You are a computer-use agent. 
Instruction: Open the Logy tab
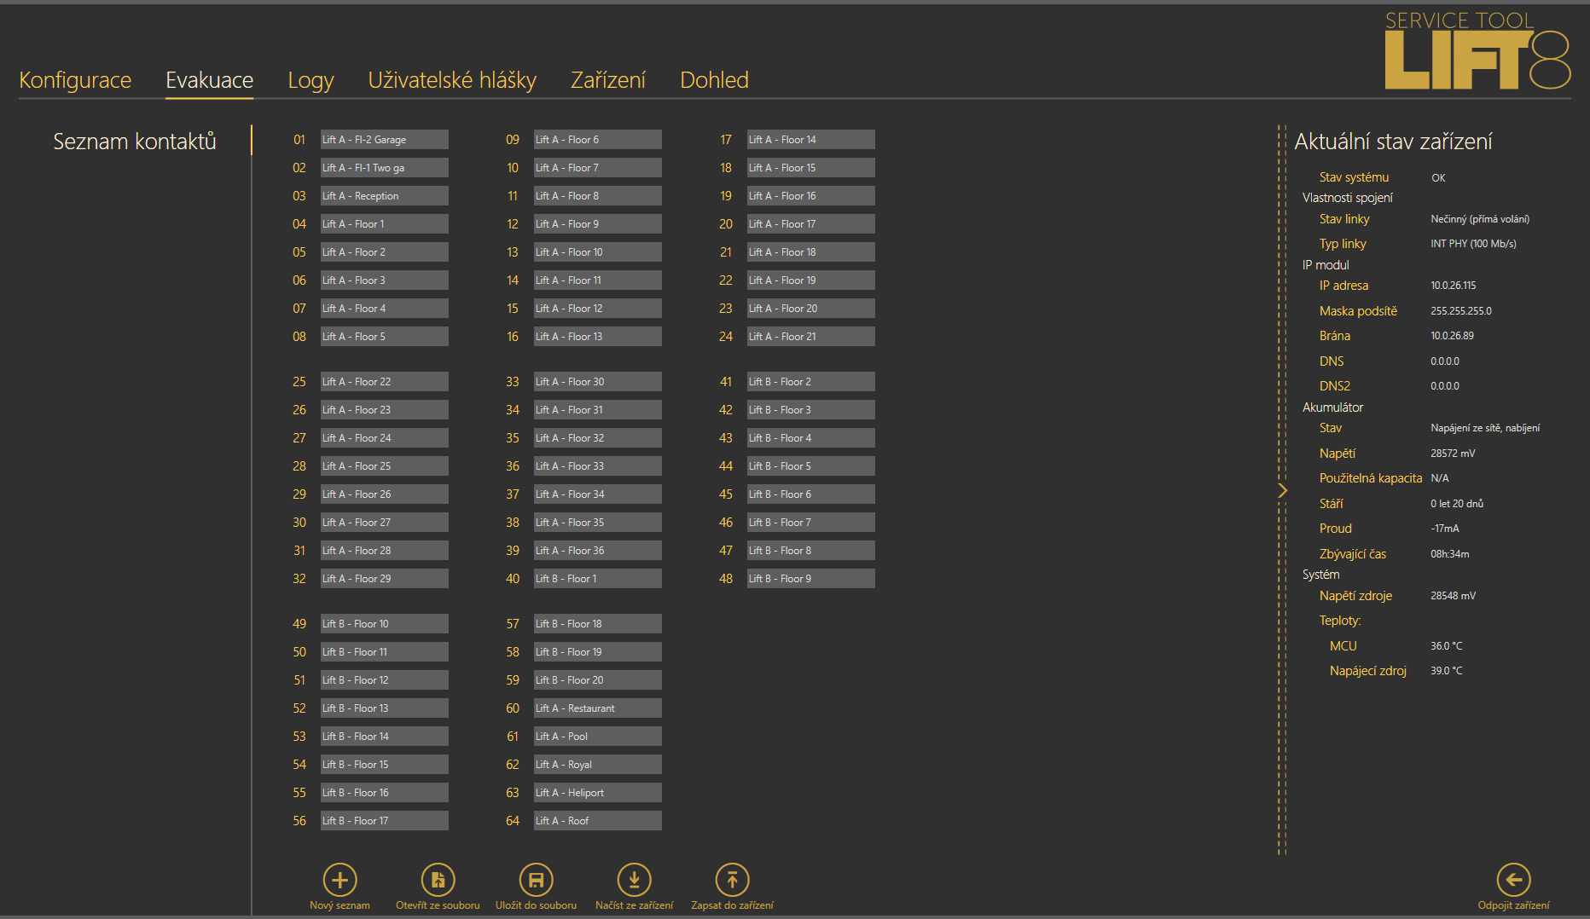click(310, 80)
